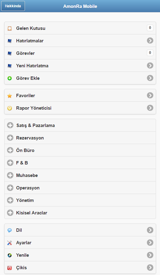The height and width of the screenshot is (275, 160).
Task: Expand the Rezervasyon section
Action: [80, 138]
